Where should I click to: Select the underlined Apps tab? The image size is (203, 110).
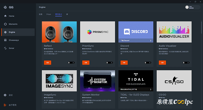point(59,15)
